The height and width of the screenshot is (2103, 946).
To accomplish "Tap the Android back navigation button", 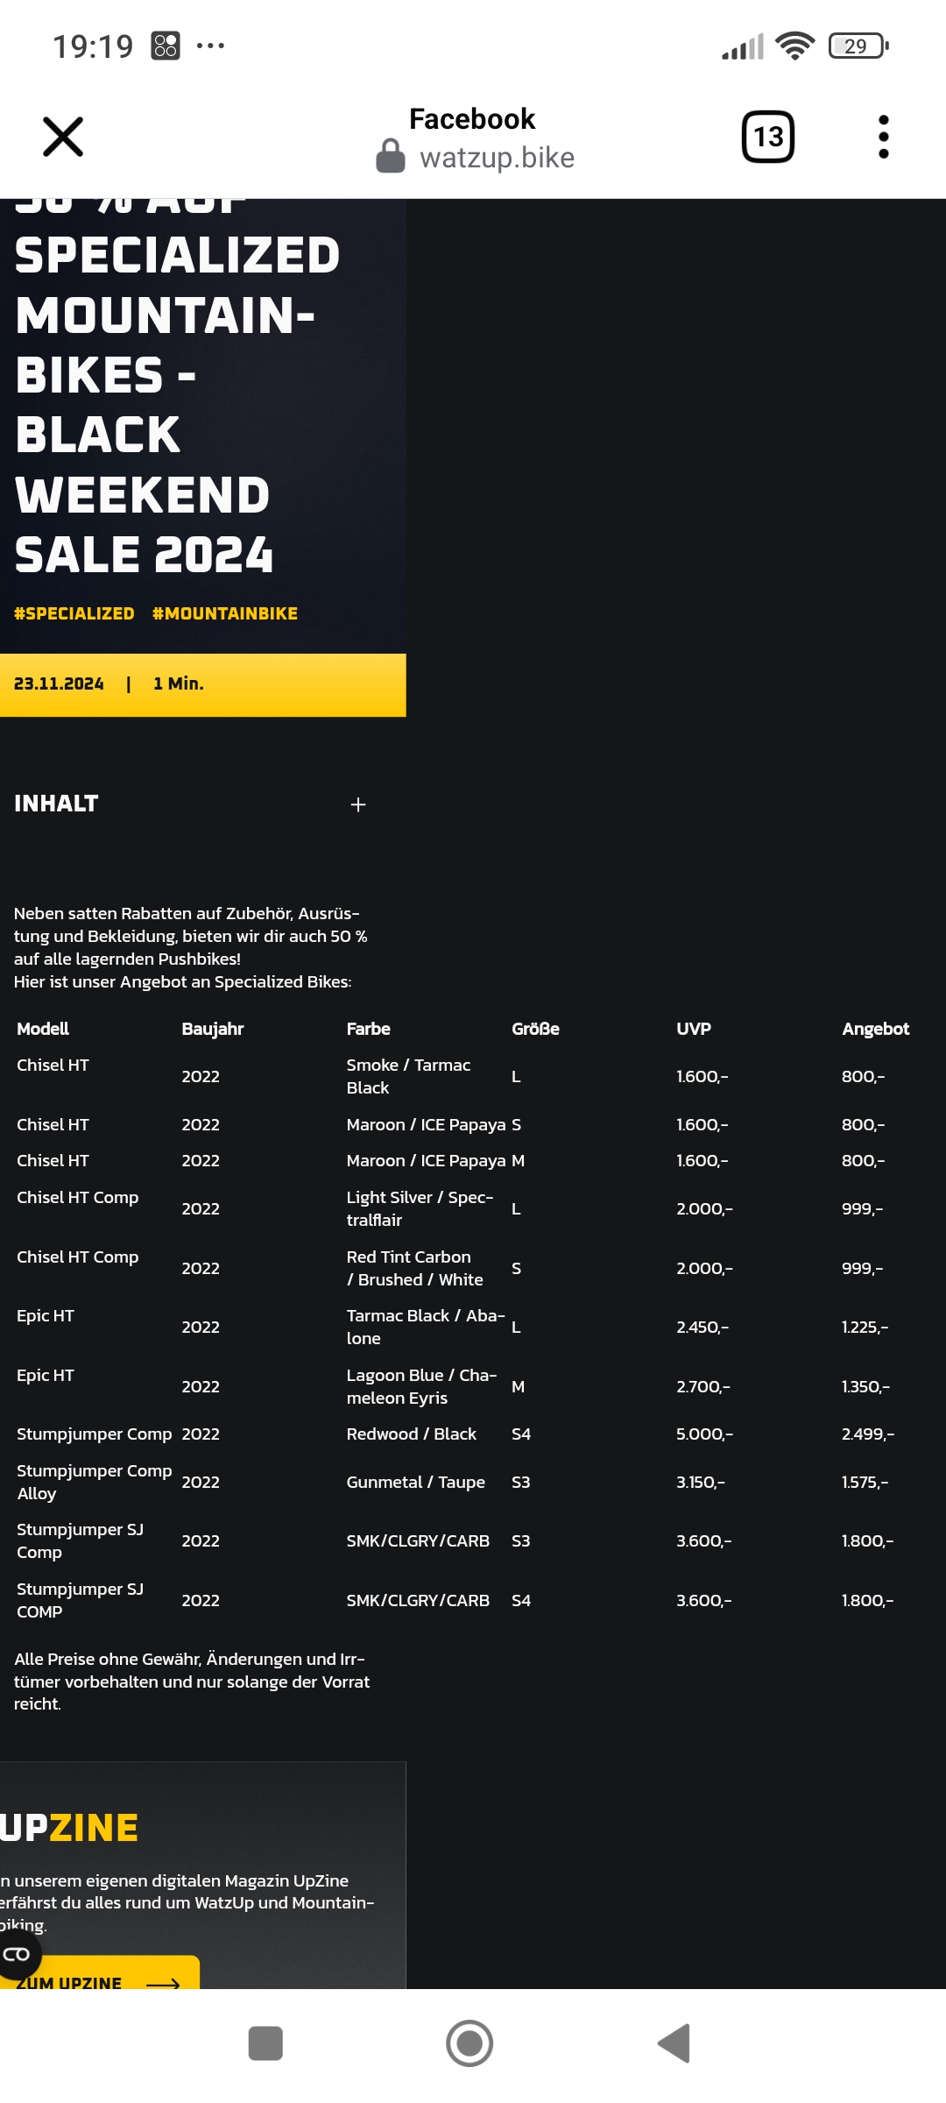I will (674, 2043).
